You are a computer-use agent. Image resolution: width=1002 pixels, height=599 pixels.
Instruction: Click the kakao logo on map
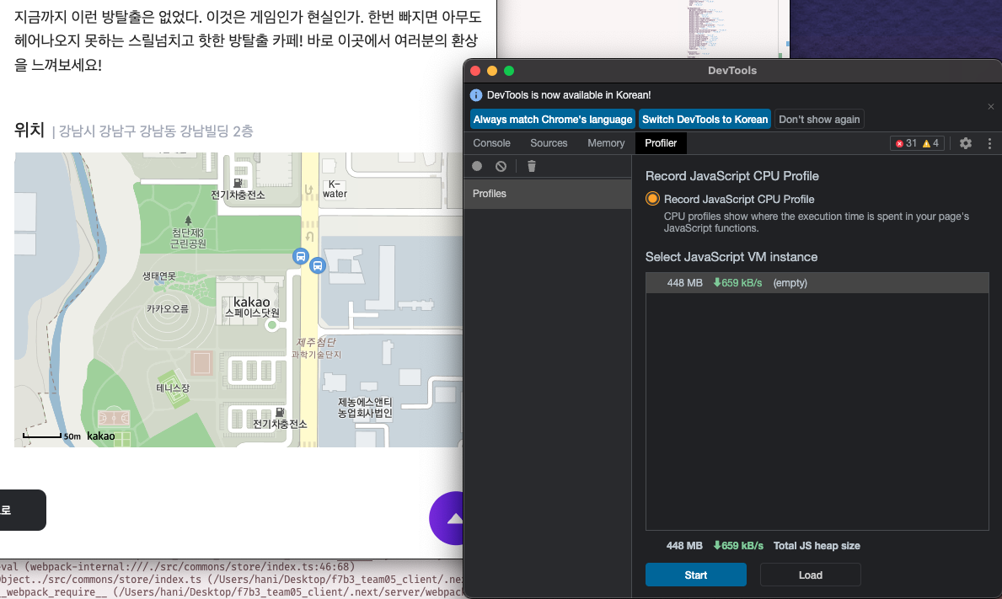(x=101, y=436)
